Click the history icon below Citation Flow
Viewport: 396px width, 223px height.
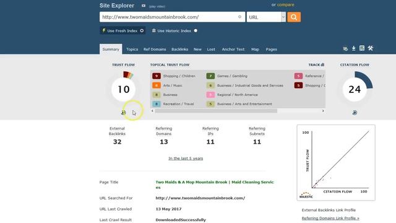point(355,113)
